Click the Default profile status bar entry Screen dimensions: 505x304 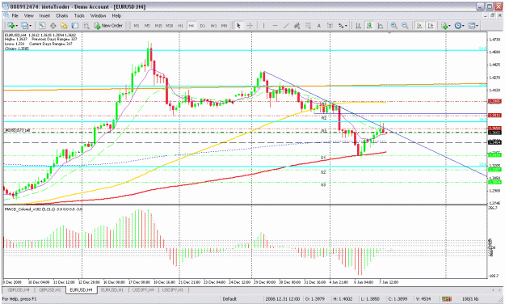[229, 299]
